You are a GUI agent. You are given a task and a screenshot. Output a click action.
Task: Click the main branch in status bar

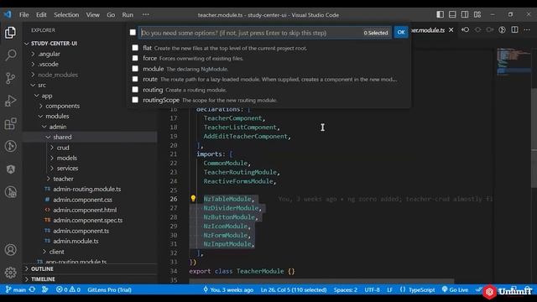click(16, 289)
